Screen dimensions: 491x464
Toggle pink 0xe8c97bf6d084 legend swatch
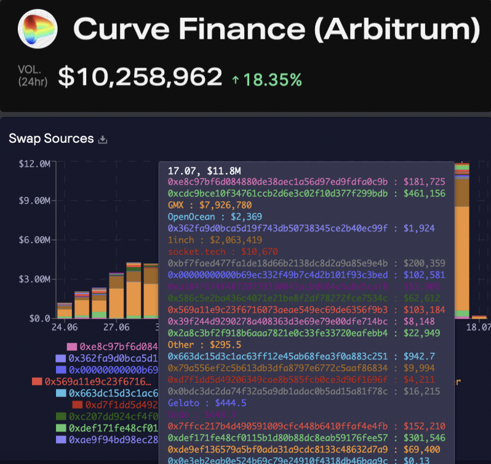[x=72, y=346]
